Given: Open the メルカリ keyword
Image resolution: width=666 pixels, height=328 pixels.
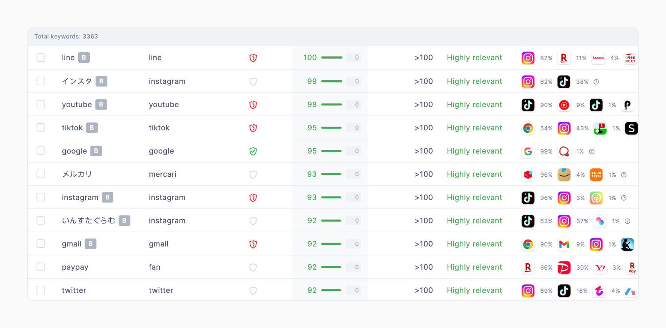Looking at the screenshot, I should point(77,174).
